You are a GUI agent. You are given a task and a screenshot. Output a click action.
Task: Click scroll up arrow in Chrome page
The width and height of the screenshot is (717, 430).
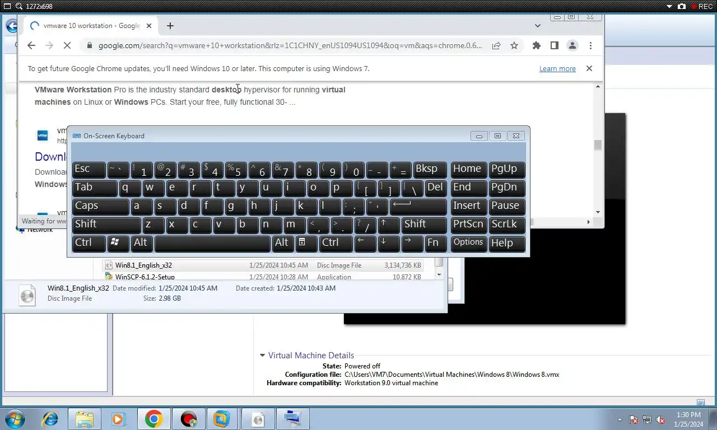pyautogui.click(x=598, y=87)
